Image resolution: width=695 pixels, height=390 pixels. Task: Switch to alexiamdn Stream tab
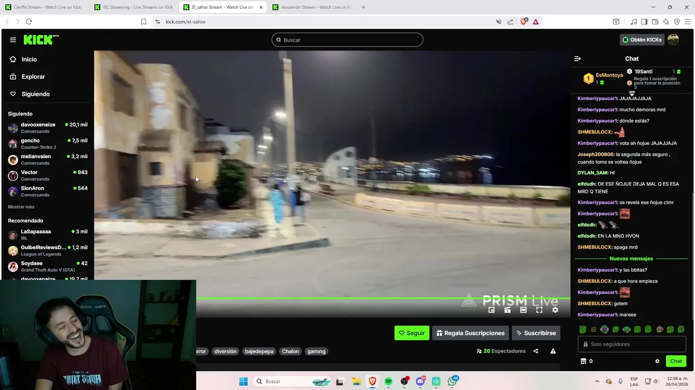click(312, 7)
